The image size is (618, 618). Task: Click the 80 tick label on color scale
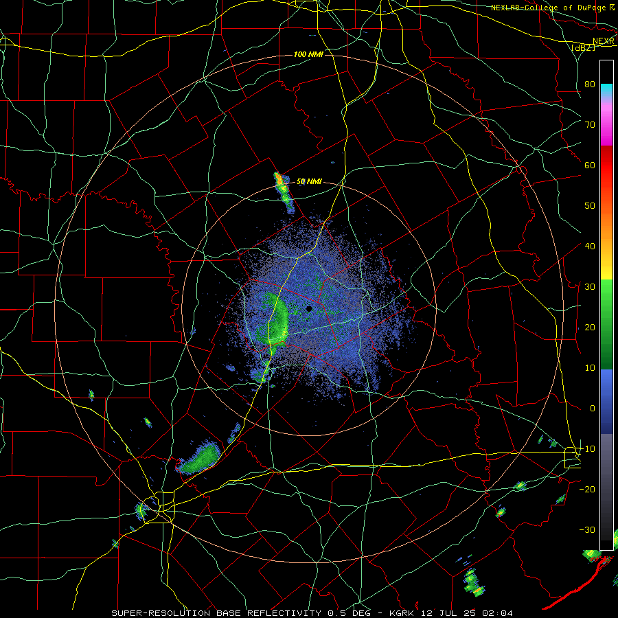[590, 84]
